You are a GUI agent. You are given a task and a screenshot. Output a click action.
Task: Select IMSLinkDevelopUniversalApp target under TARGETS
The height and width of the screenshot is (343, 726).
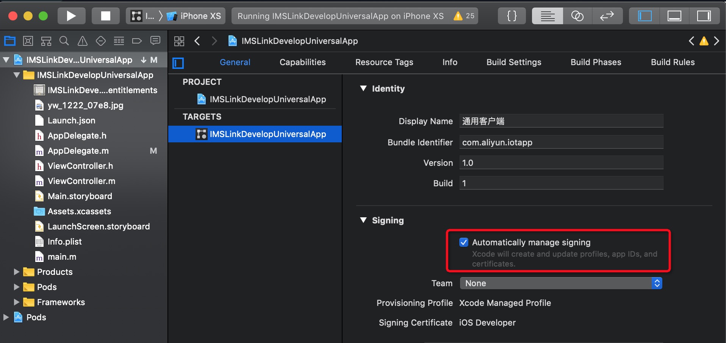tap(255, 134)
